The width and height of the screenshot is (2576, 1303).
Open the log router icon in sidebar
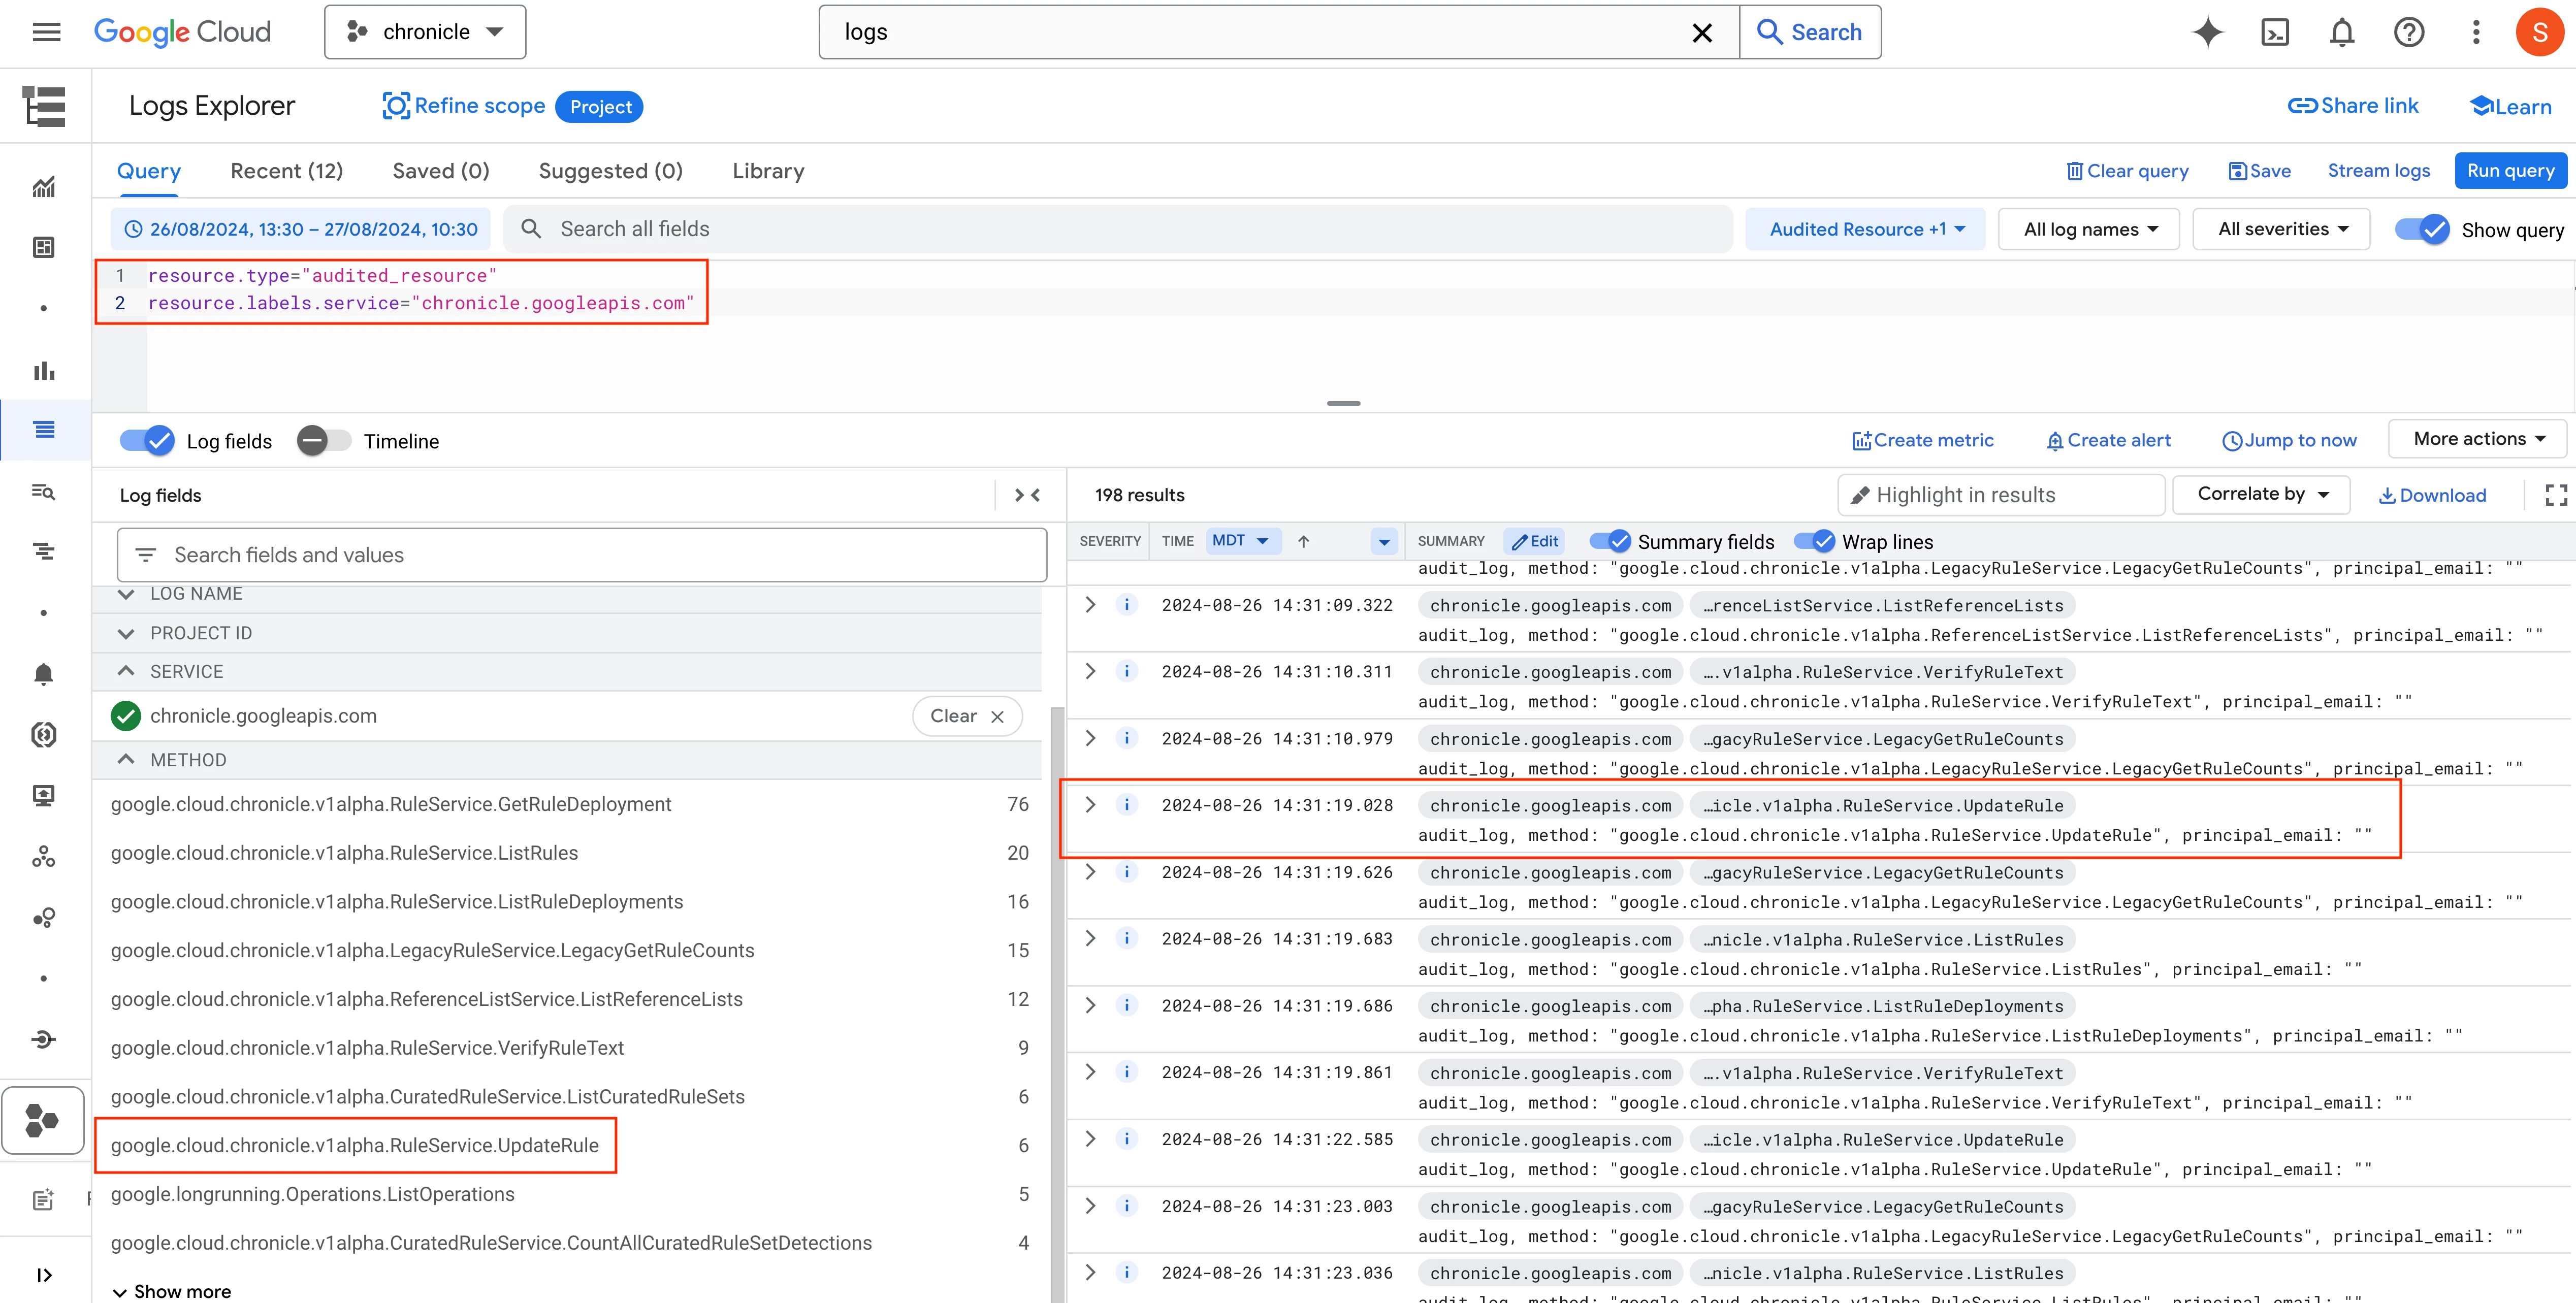44,1039
